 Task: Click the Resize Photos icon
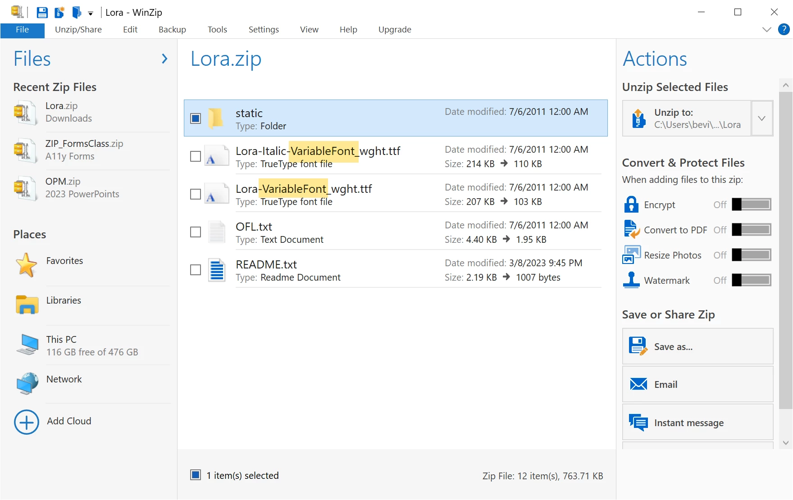[x=632, y=255]
